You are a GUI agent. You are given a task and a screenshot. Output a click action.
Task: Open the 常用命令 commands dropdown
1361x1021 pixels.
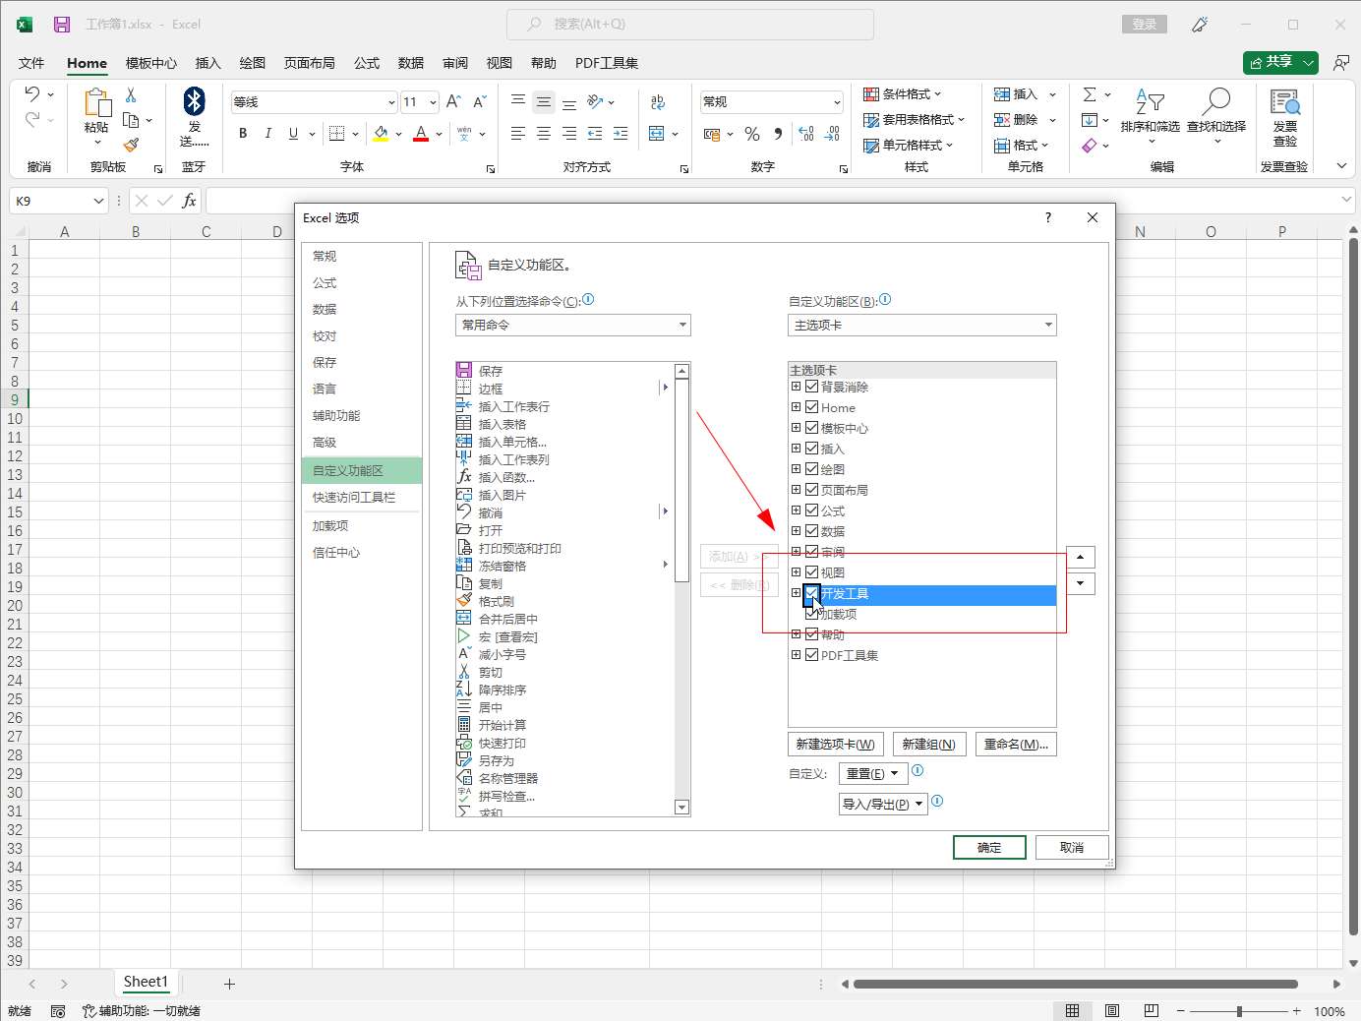click(573, 325)
